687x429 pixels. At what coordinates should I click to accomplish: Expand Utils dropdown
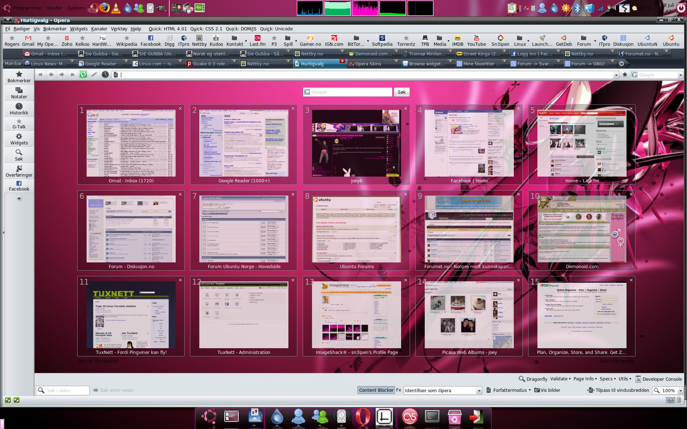pyautogui.click(x=625, y=379)
